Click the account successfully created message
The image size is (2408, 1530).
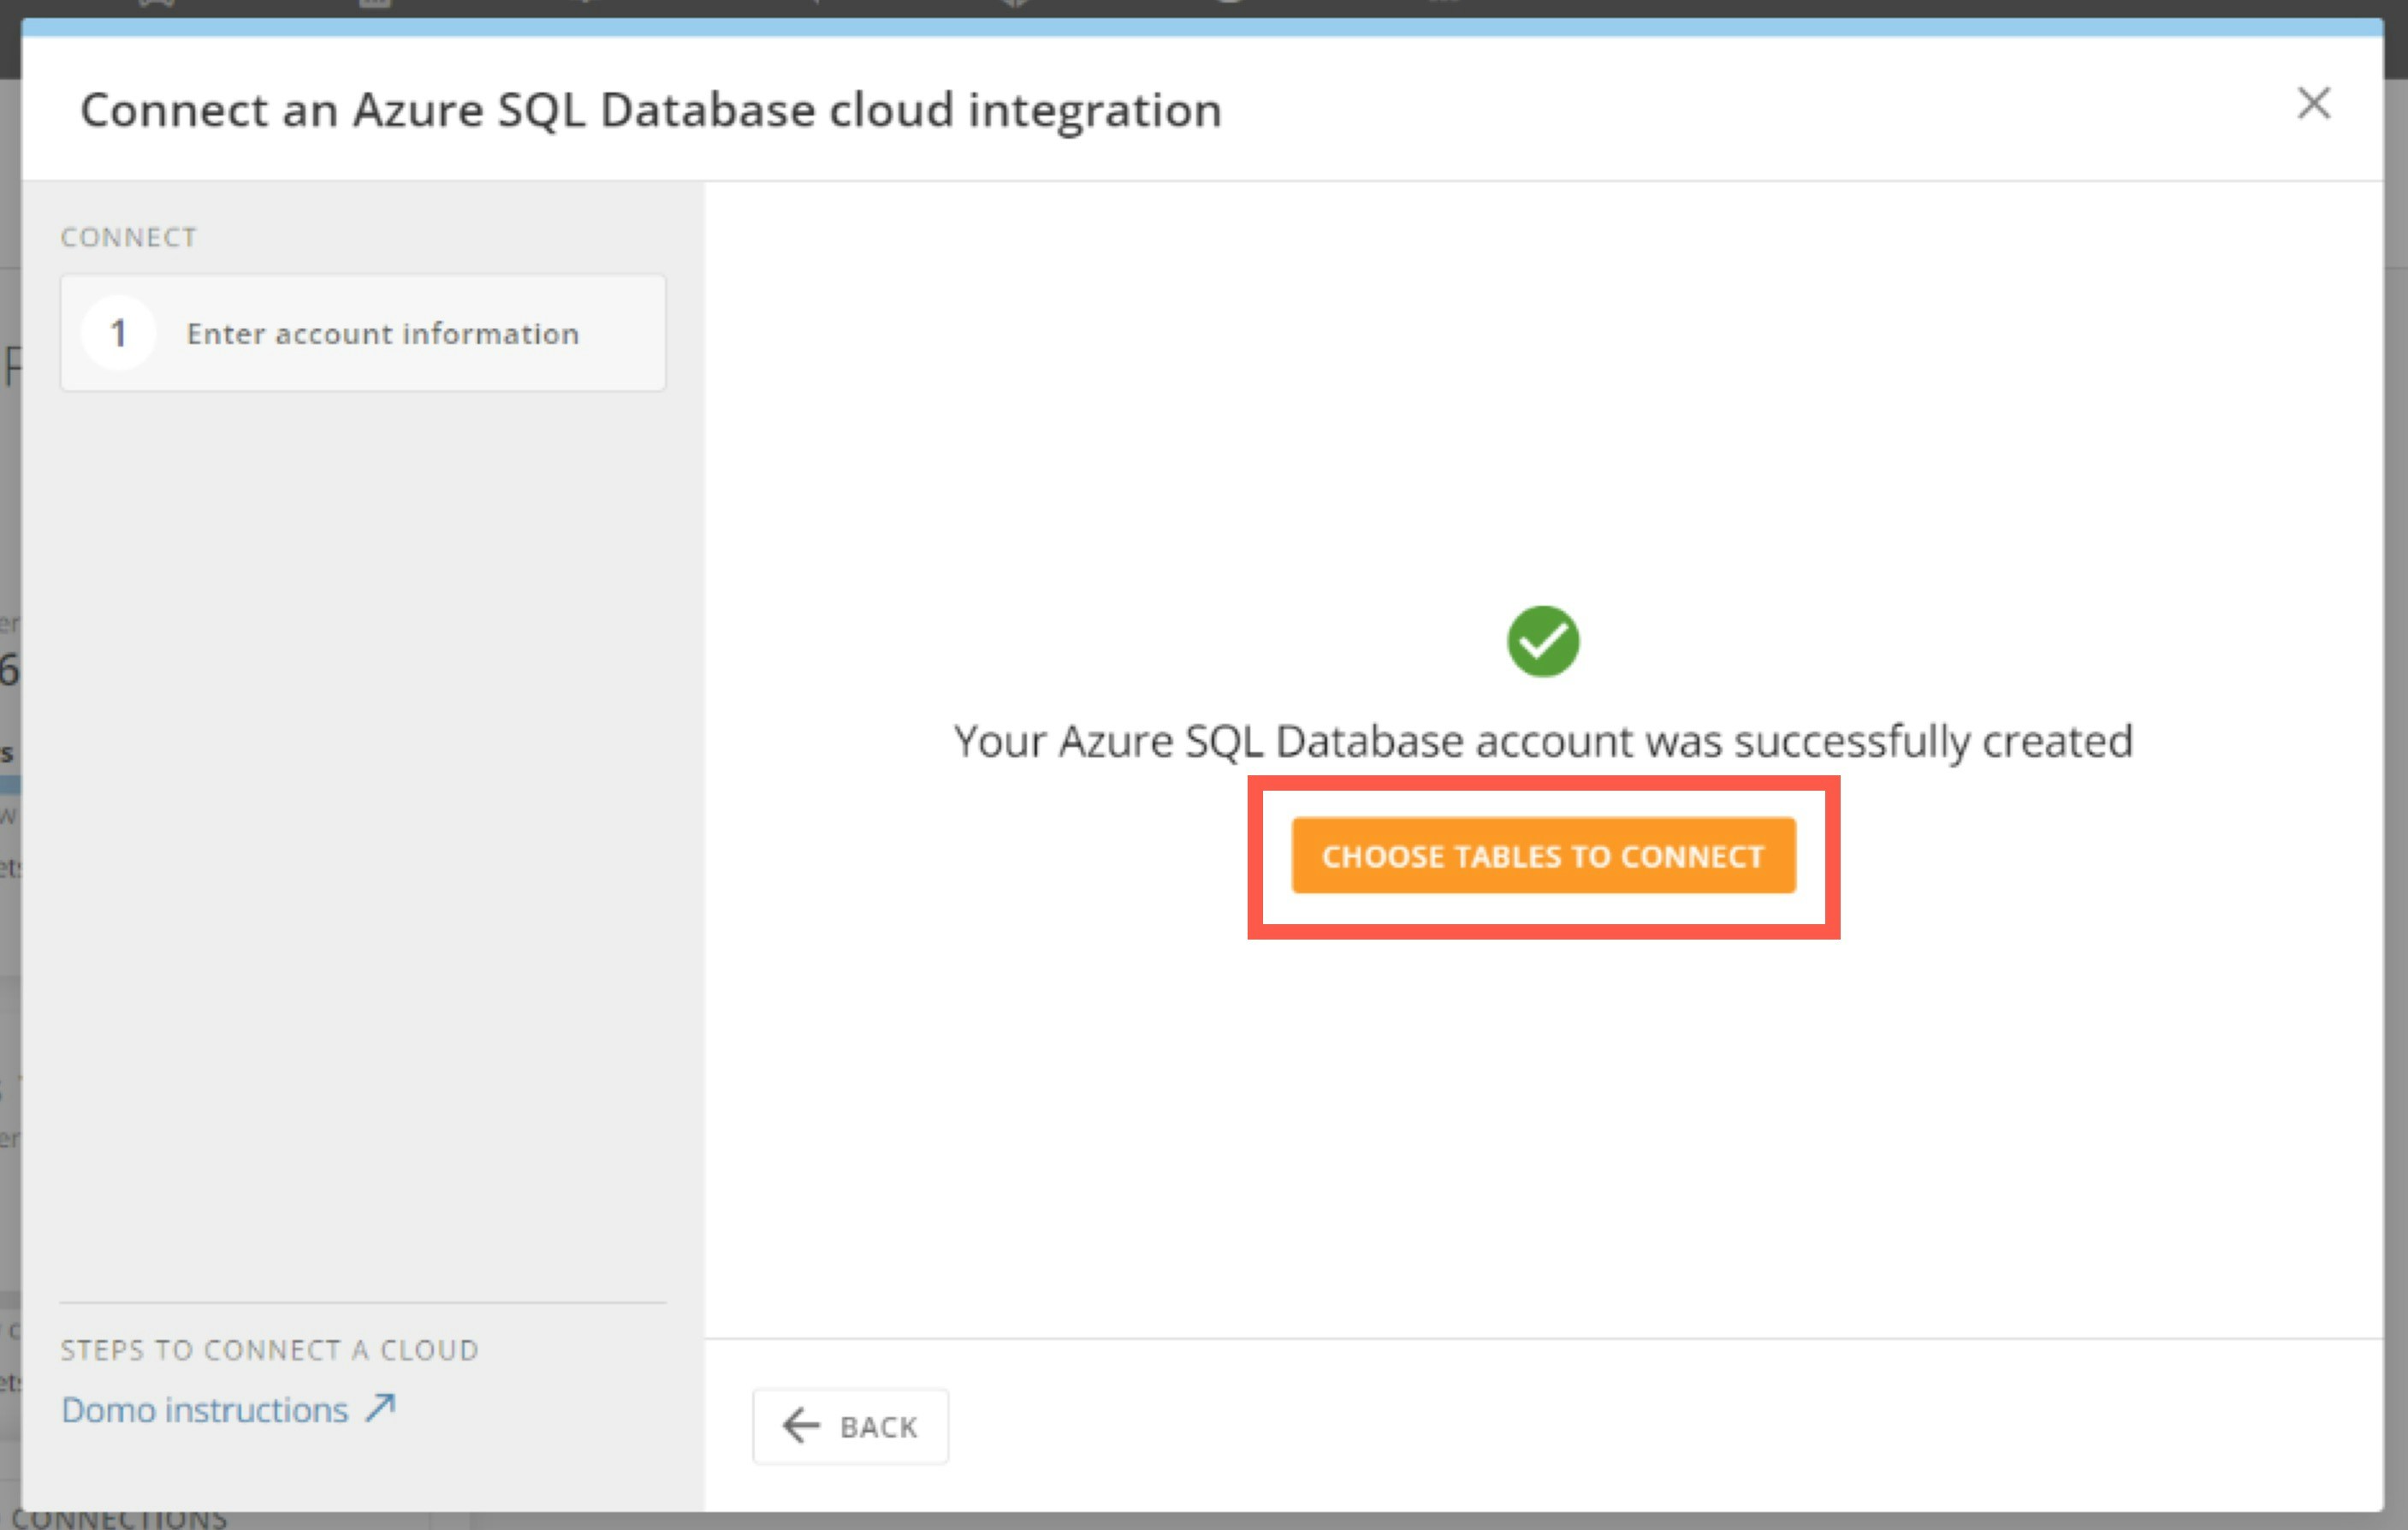tap(1543, 742)
